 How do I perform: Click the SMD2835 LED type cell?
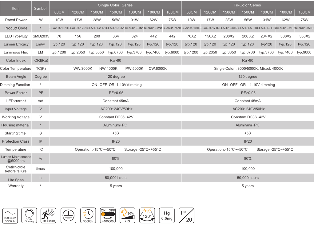[x=41, y=36]
